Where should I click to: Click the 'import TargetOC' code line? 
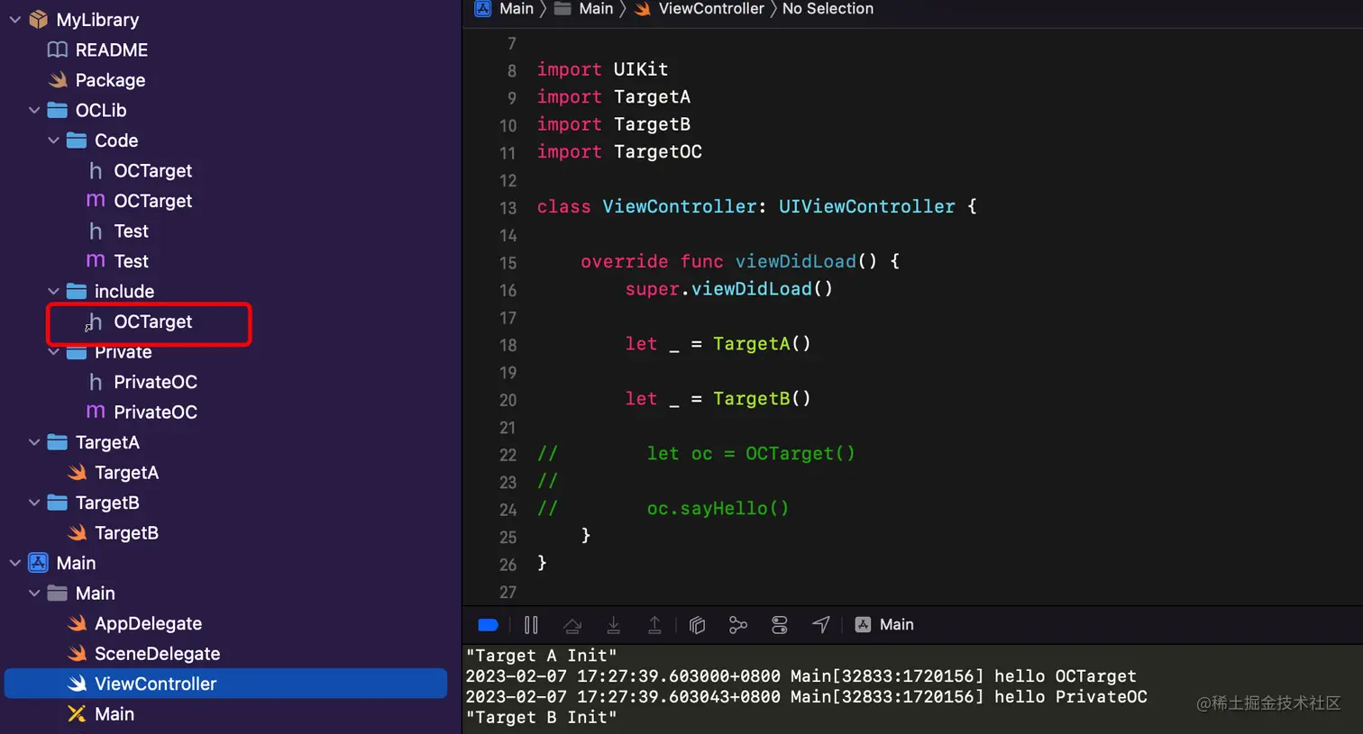[619, 152]
